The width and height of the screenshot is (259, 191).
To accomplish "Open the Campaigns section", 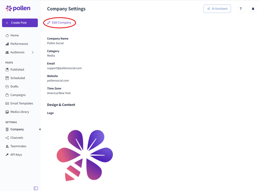I will (x=18, y=95).
